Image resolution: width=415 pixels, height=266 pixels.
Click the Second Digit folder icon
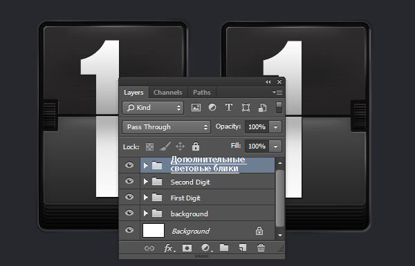tap(157, 182)
